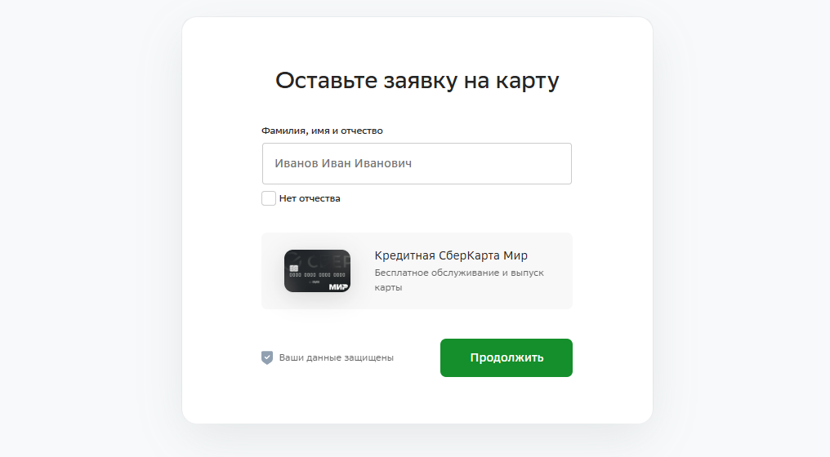830x457 pixels.
Task: Open the black SberCard thumbnail
Action: 317,271
